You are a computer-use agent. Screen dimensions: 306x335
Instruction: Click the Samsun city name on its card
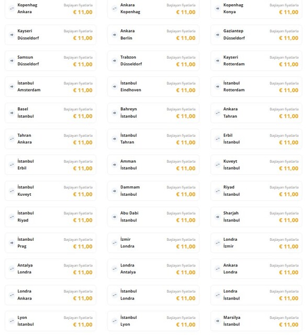tap(25, 57)
